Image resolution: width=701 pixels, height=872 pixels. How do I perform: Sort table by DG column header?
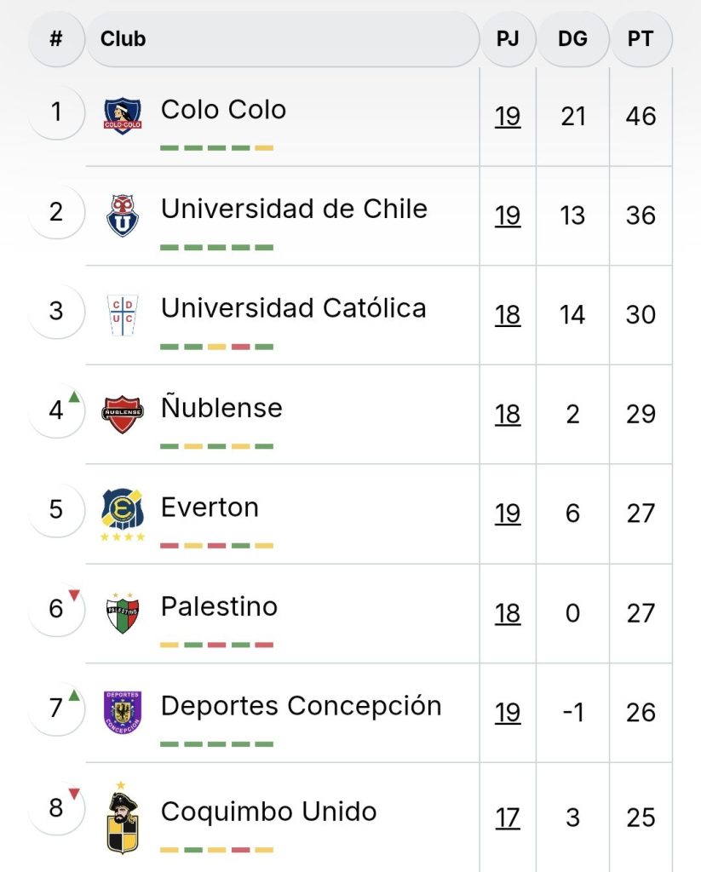coord(572,39)
